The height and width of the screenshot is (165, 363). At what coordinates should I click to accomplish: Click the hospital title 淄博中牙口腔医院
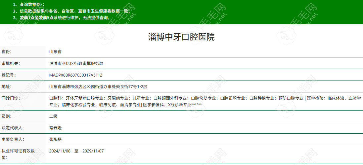point(181,37)
